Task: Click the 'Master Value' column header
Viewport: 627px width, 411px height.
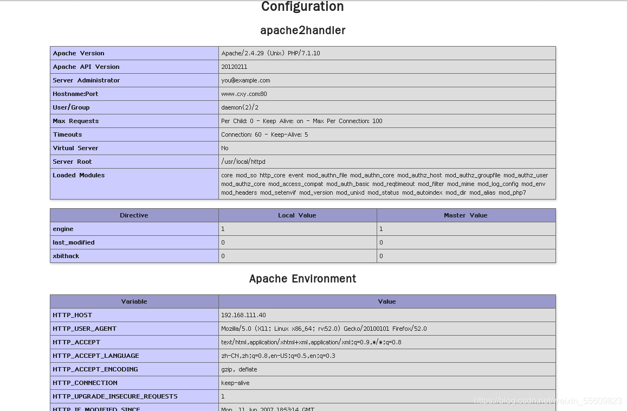Action: 466,215
